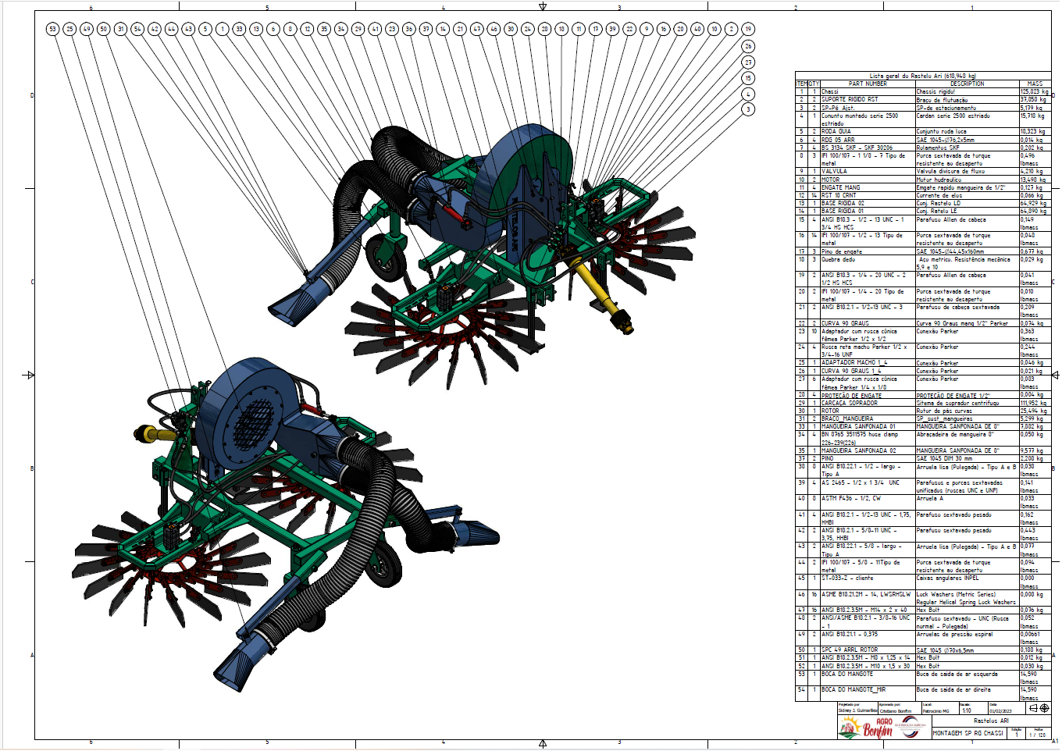
Task: Click the date '01/02/2023' field
Action: click(x=1000, y=711)
